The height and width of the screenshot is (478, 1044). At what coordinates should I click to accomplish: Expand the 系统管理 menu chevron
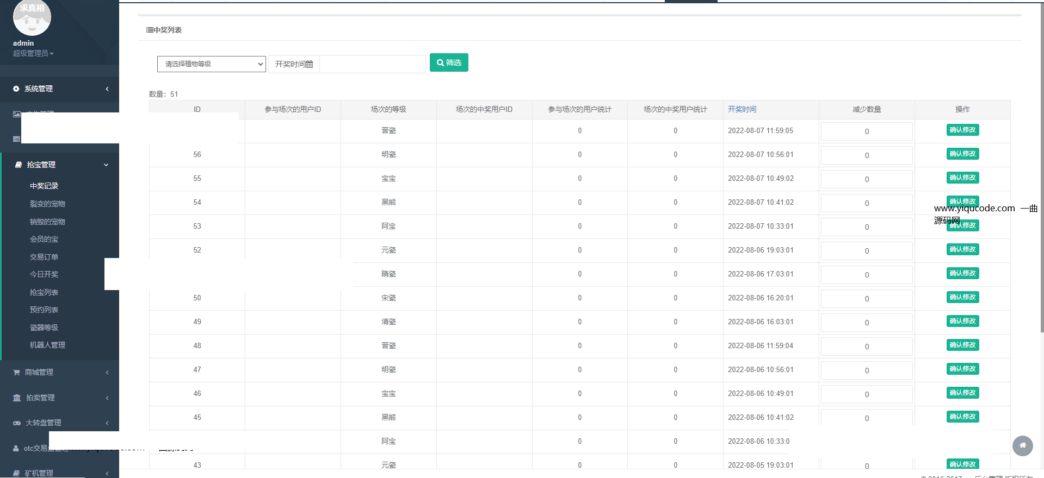click(x=107, y=89)
